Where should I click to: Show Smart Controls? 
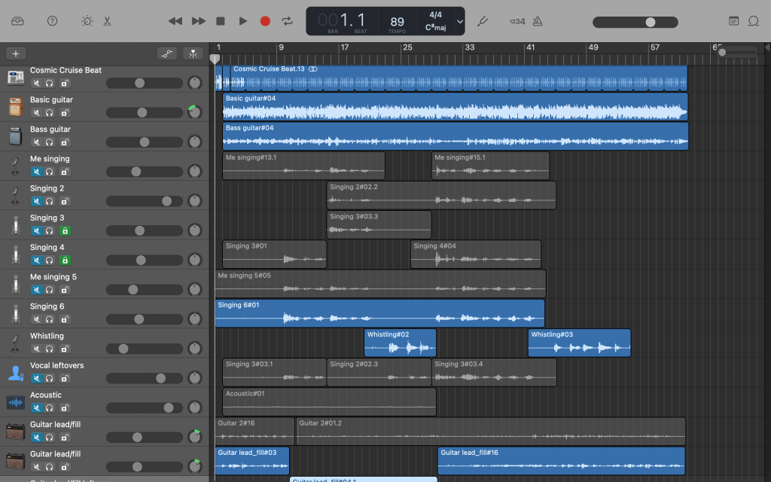click(x=87, y=21)
